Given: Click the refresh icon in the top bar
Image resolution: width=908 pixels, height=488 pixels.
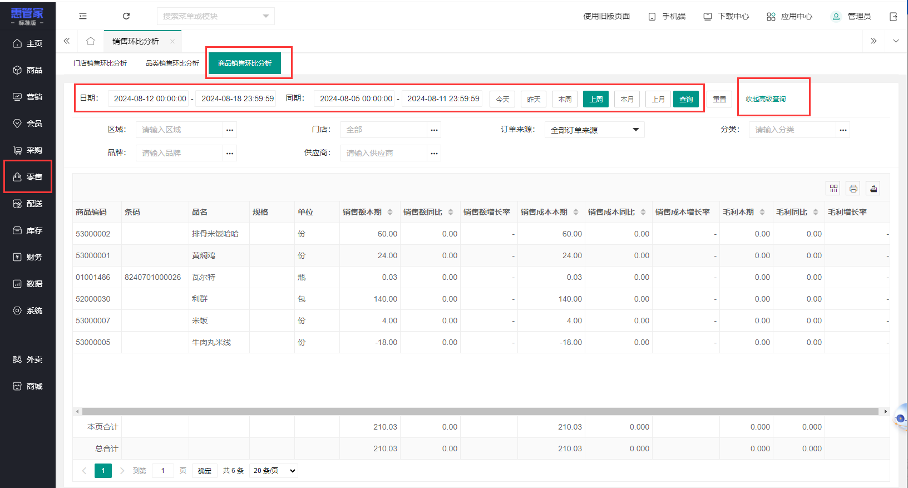Looking at the screenshot, I should pos(126,16).
